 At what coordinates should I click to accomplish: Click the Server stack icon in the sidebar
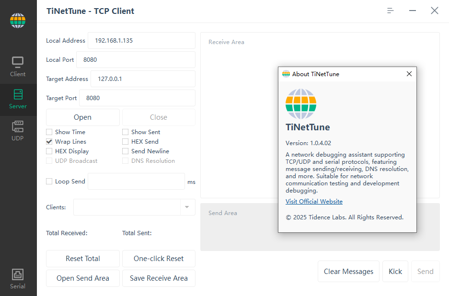tap(18, 95)
